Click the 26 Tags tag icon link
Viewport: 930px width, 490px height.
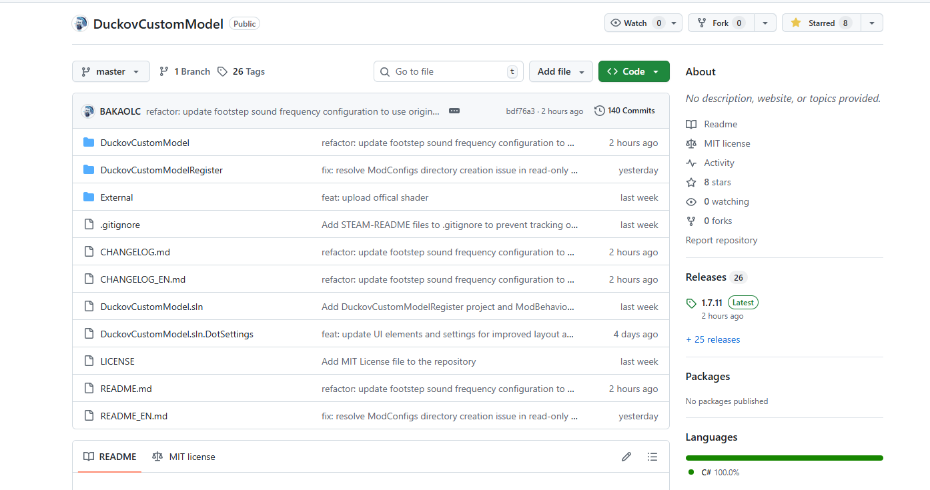pos(223,71)
